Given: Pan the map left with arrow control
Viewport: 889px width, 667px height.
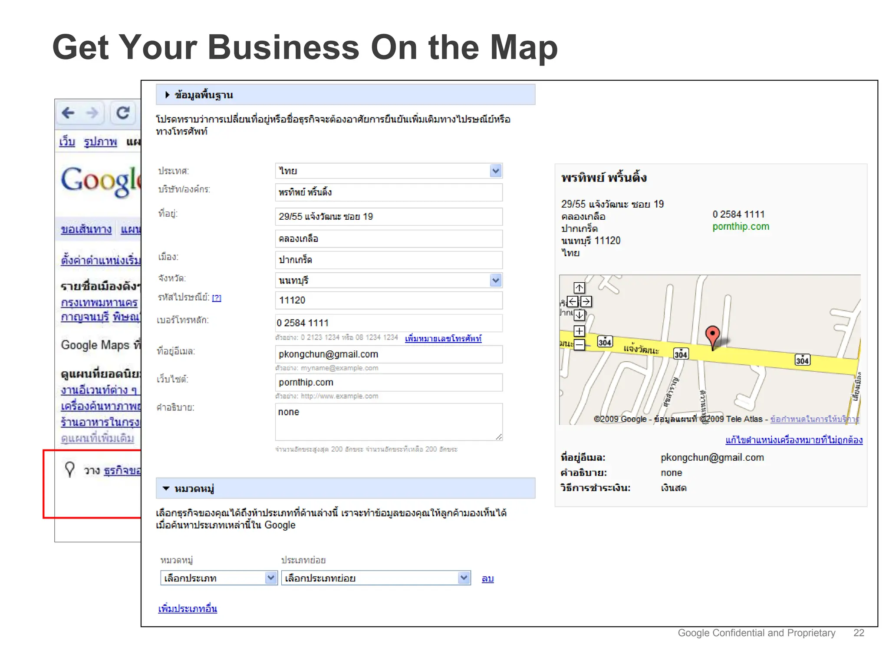Looking at the screenshot, I should [573, 301].
